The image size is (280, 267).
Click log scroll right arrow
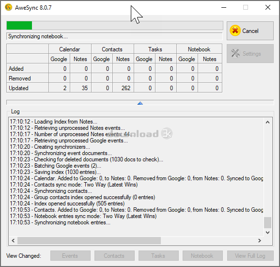pos(260,240)
